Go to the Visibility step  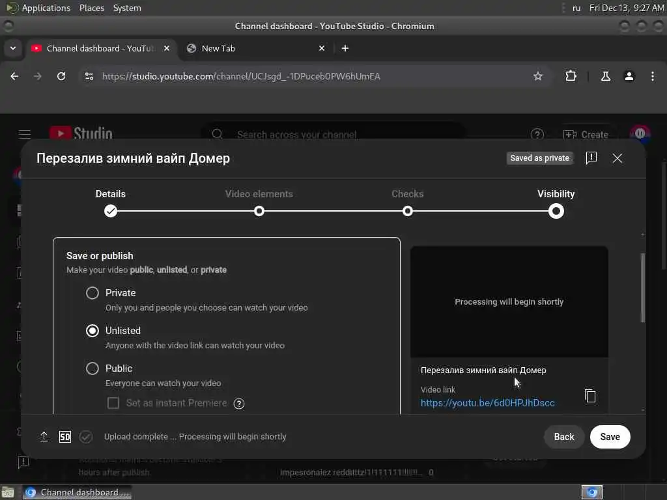pos(556,194)
